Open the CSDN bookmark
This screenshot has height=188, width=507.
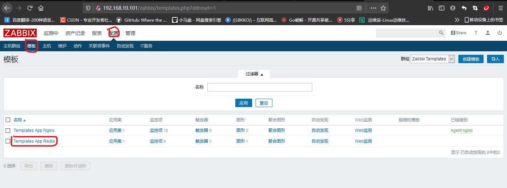coord(86,20)
